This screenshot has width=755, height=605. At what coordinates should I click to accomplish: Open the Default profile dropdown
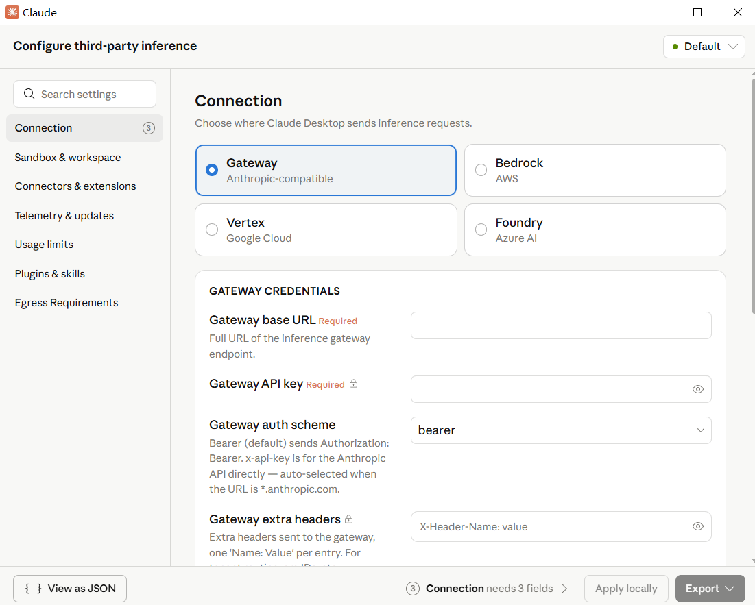[x=704, y=47]
